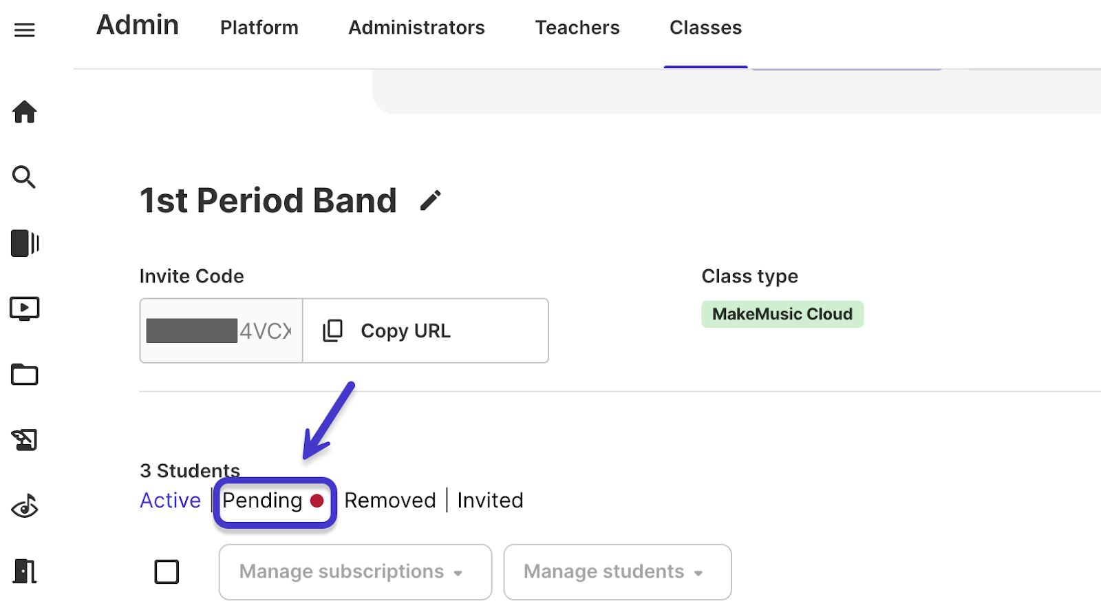Open the folder icon in sidebar
This screenshot has height=608, width=1101.
click(x=25, y=374)
